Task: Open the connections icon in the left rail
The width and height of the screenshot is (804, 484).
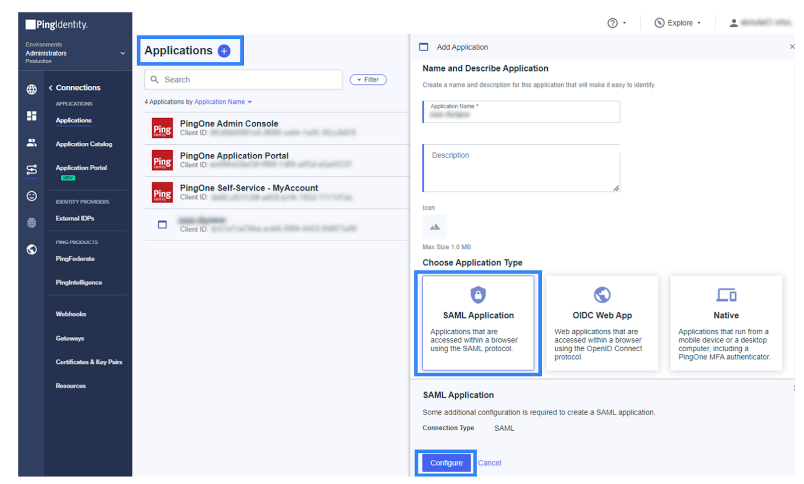Action: 32,169
